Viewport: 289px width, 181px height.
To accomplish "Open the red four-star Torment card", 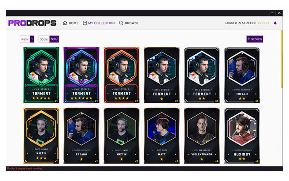I will [122, 75].
